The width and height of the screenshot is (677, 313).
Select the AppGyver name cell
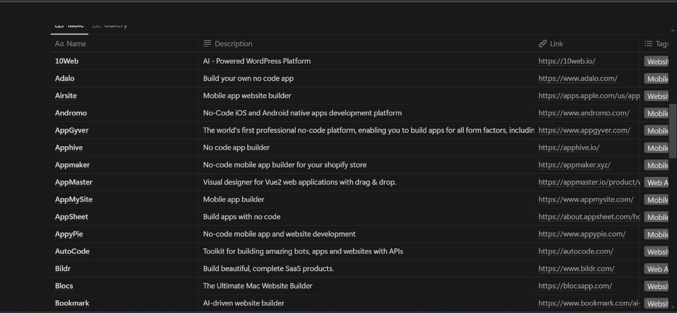click(72, 130)
